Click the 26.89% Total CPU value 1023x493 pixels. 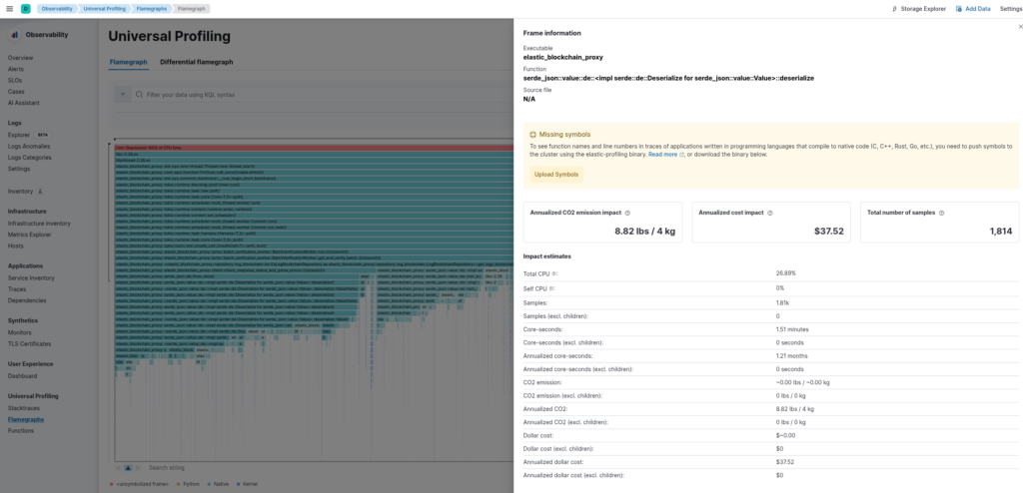(x=785, y=273)
